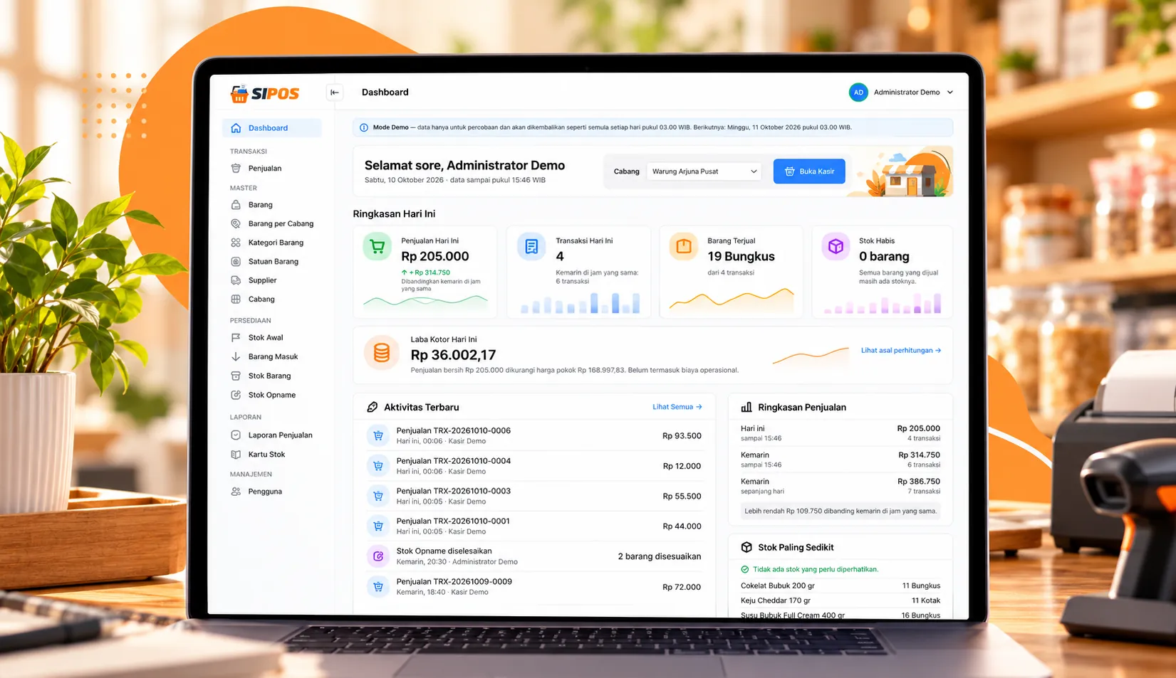
Task: Click the Keju Cheddar 170 gr row
Action: [841, 600]
